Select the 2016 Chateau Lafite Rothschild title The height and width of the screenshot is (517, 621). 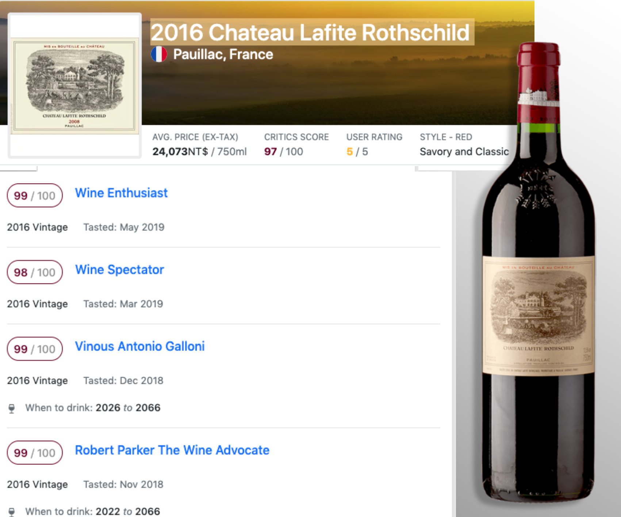click(310, 32)
